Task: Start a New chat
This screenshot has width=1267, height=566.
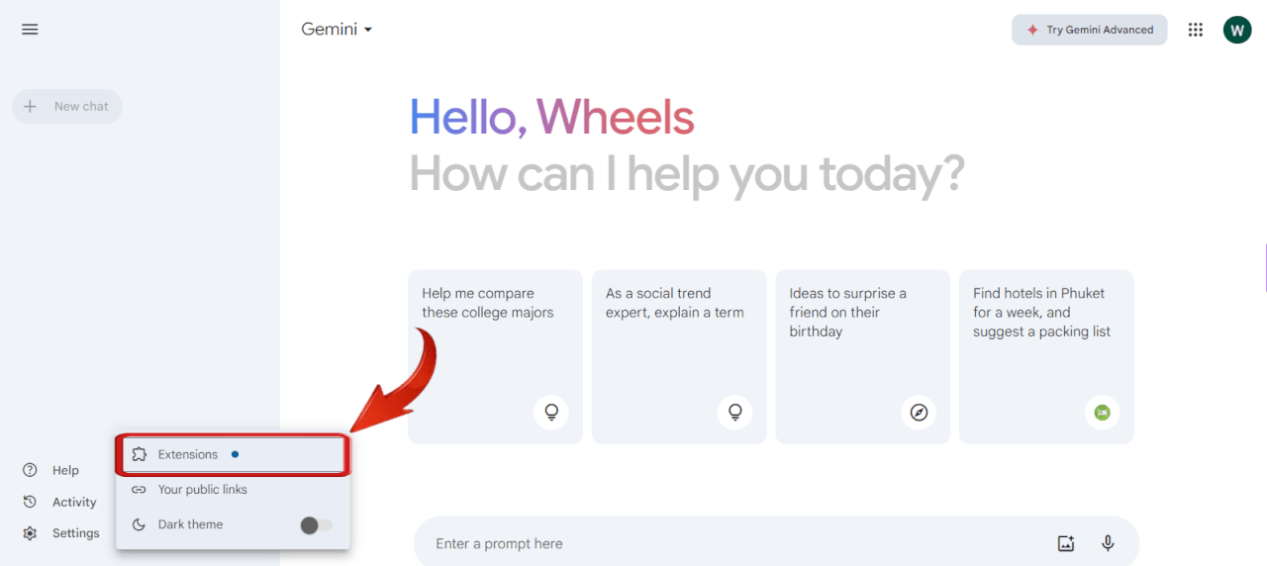Action: pyautogui.click(x=67, y=107)
